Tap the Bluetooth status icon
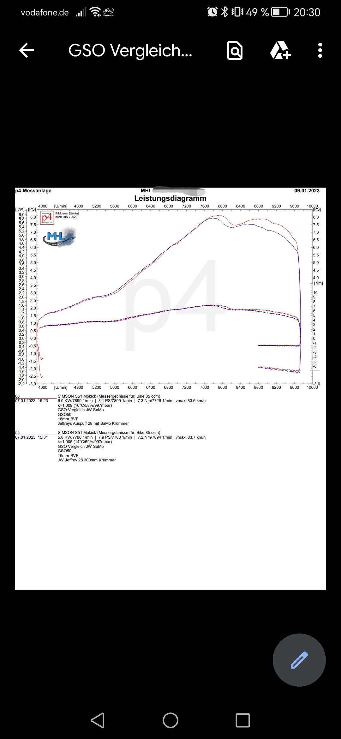 tap(224, 12)
